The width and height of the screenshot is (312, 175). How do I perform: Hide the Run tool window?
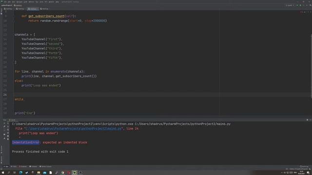point(310,120)
